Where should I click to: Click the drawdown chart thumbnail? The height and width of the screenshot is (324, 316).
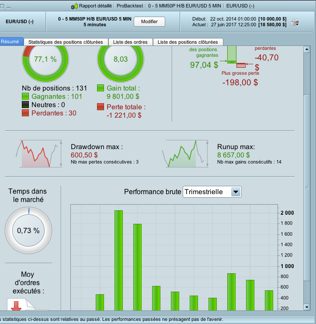coord(39,153)
